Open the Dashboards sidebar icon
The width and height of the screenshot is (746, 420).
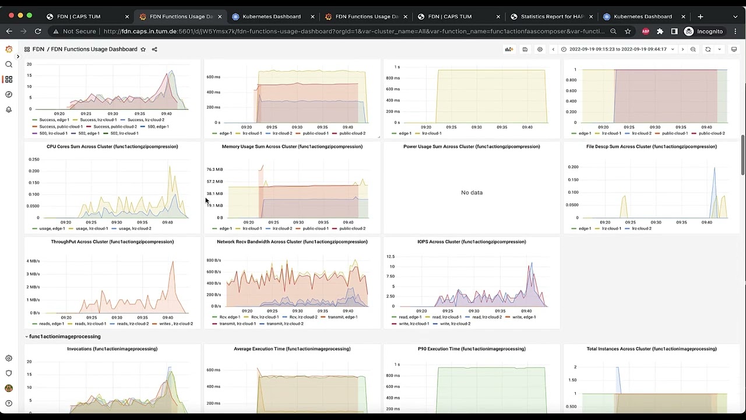[9, 79]
